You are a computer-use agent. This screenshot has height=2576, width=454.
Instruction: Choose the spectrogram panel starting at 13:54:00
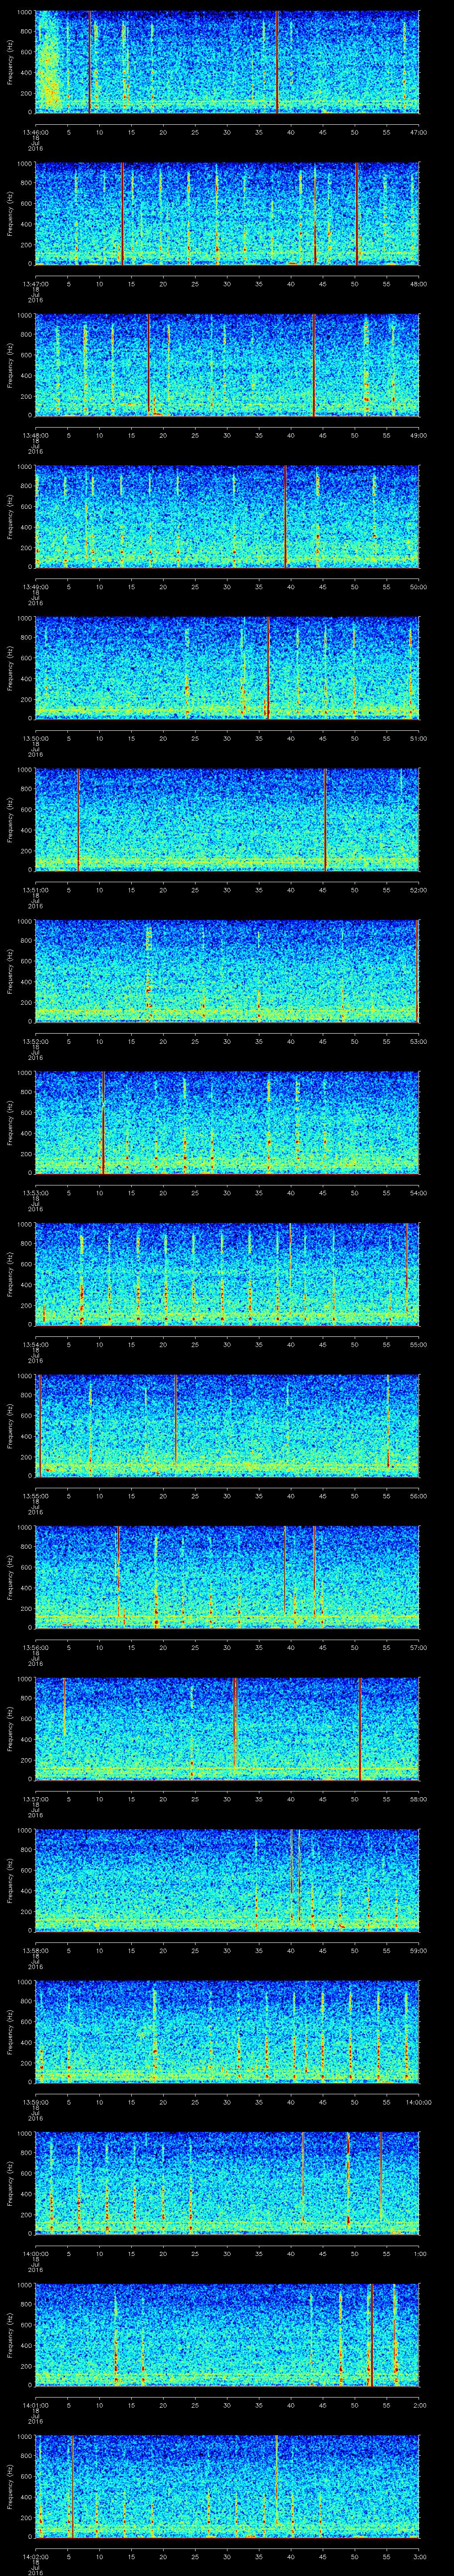pyautogui.click(x=227, y=1274)
